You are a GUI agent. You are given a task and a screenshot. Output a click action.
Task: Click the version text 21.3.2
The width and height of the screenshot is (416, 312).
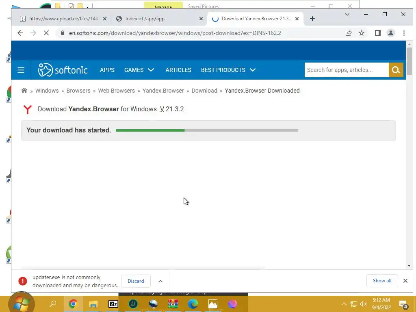coord(175,109)
